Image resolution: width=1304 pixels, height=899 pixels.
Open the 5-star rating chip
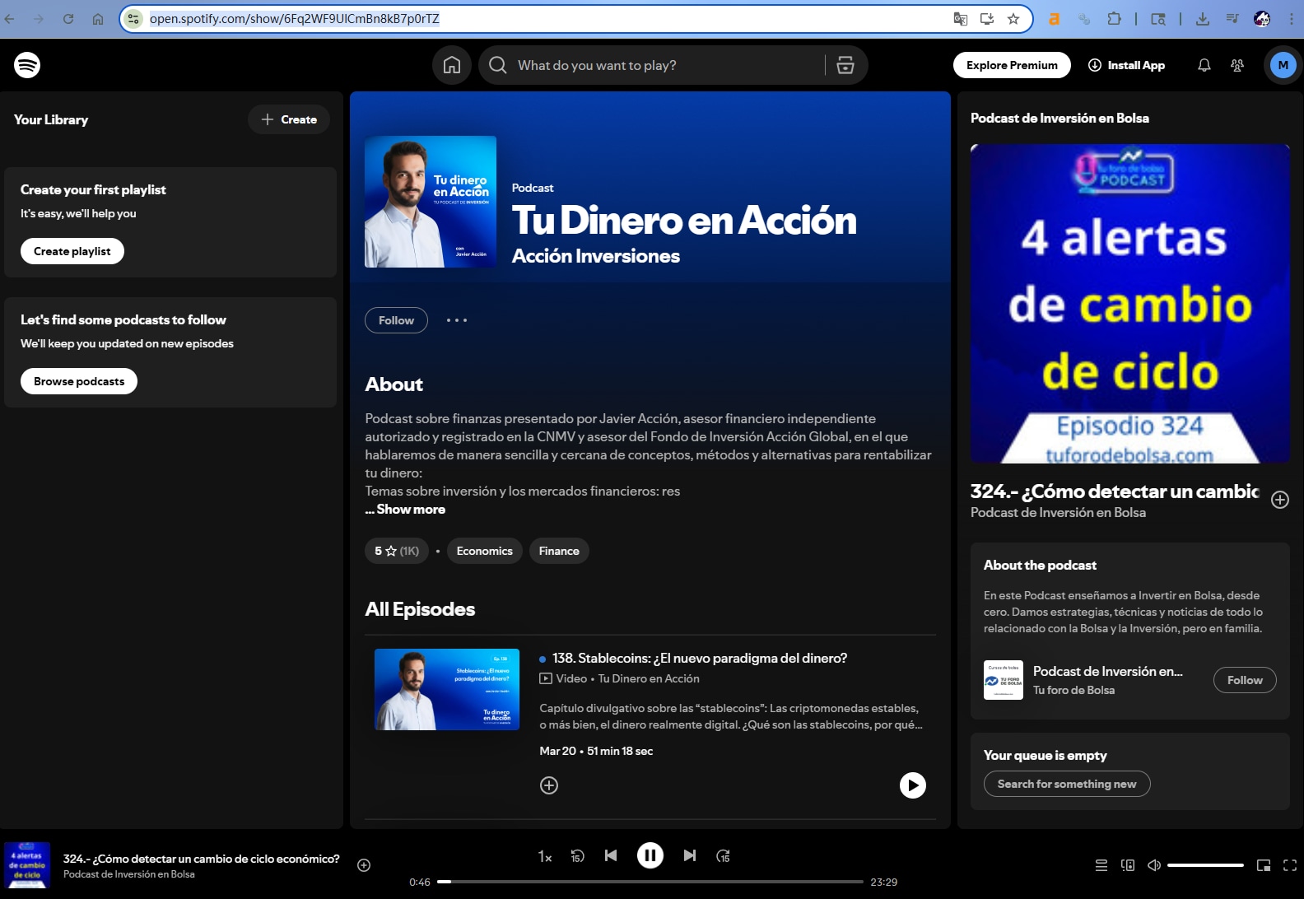click(397, 551)
